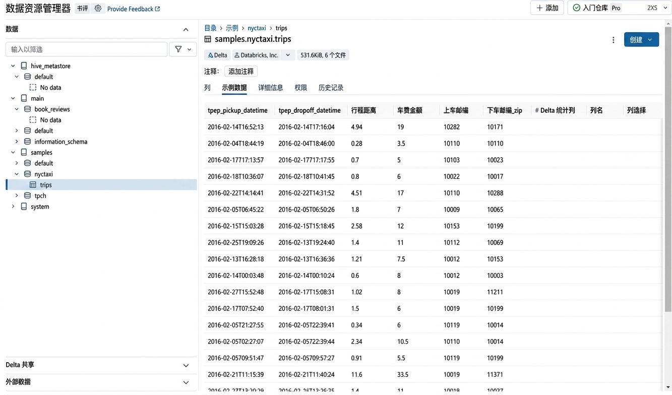The image size is (672, 395).
Task: Open the 历史记录 tab
Action: point(331,88)
